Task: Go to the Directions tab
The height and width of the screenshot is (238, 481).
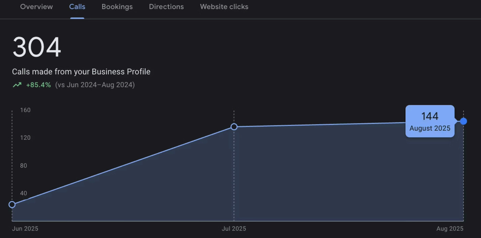Action: click(x=166, y=7)
